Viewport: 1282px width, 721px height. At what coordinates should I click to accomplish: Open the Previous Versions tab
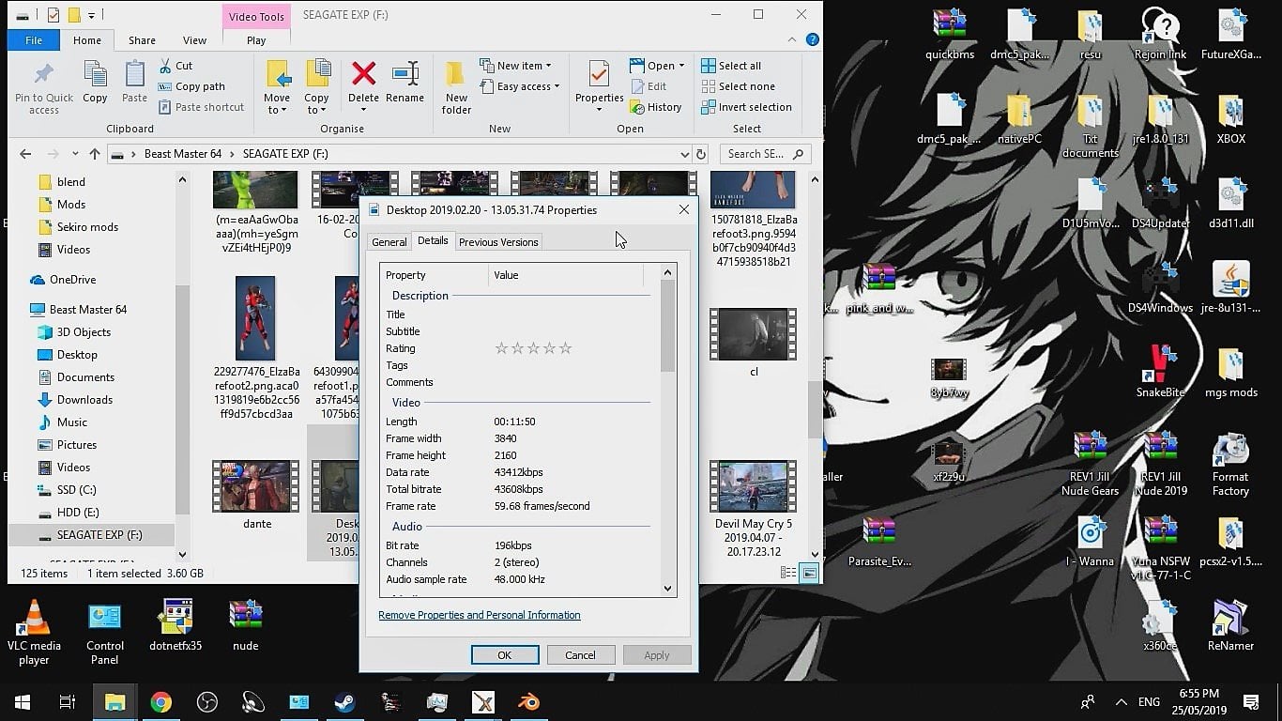click(x=498, y=242)
